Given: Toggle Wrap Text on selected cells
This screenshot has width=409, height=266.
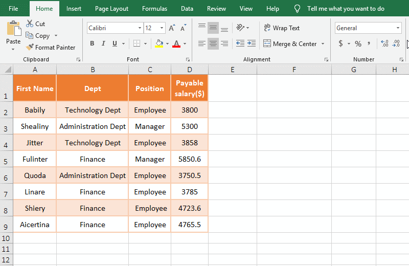Looking at the screenshot, I should tap(281, 28).
